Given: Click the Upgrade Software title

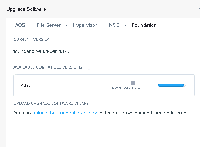Looking at the screenshot, I should click(x=26, y=9).
